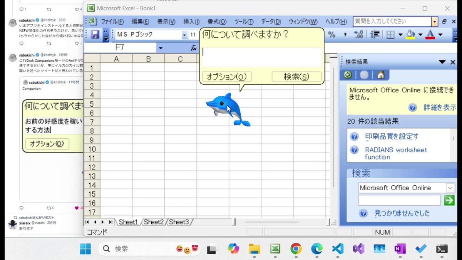The image size is (462, 260).
Task: Open the 挿入(I) menu
Action: click(x=191, y=22)
